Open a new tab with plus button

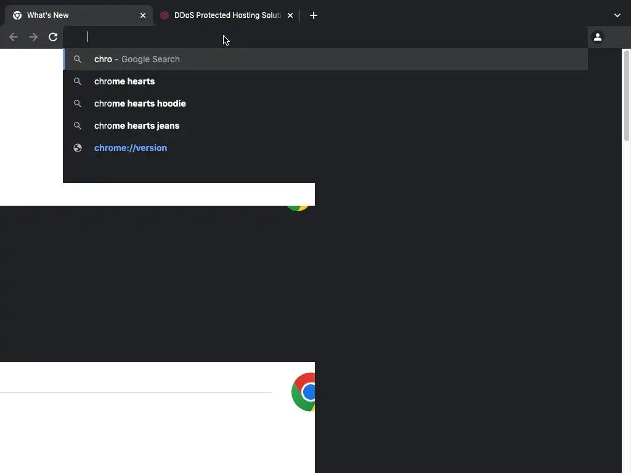314,15
